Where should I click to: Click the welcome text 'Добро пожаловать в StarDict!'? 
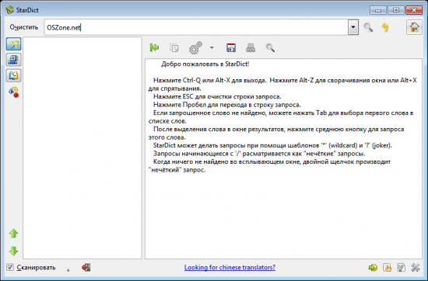click(x=205, y=64)
